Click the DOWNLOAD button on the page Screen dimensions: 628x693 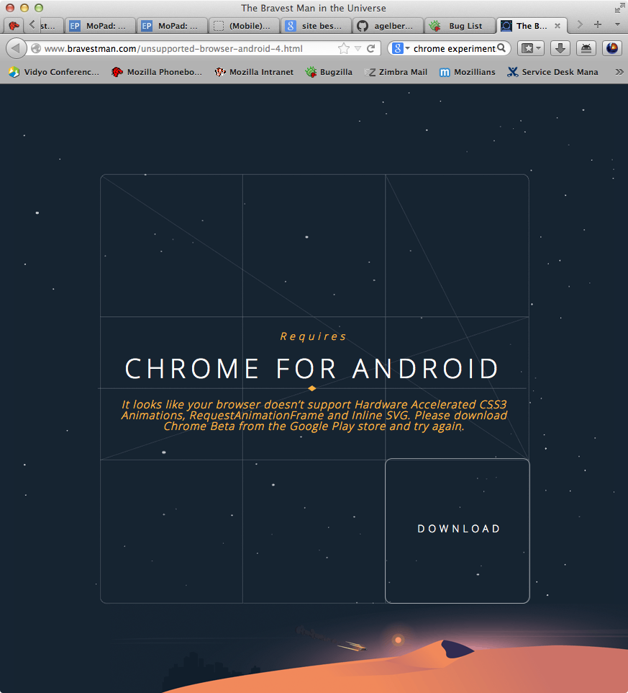pos(458,529)
